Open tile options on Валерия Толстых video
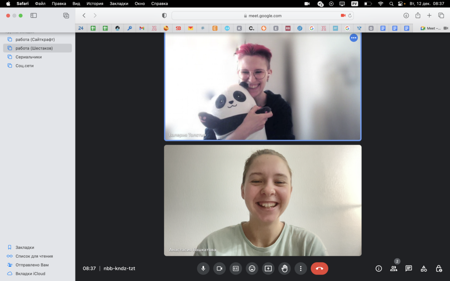 (x=354, y=38)
